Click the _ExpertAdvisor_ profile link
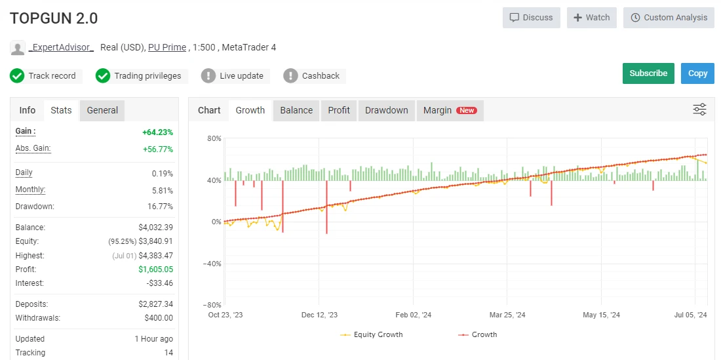The width and height of the screenshot is (721, 360). [61, 47]
